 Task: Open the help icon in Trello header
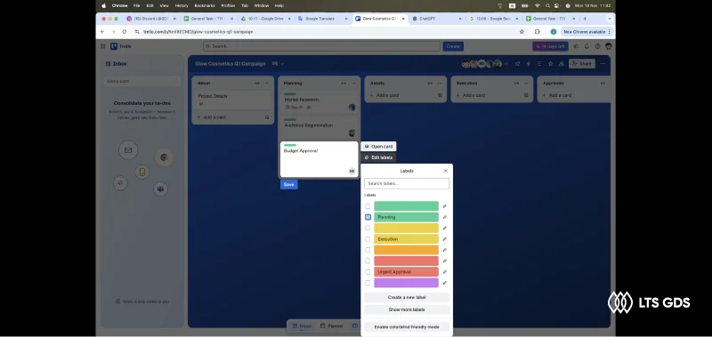click(597, 46)
